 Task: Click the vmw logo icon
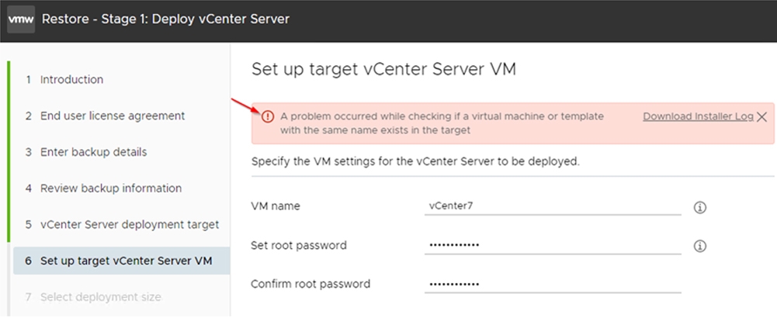21,19
